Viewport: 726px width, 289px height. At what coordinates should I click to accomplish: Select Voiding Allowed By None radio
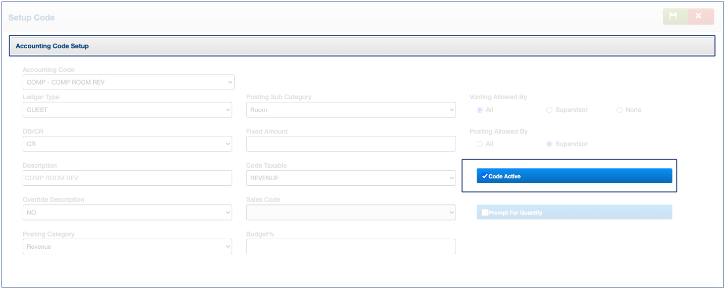pos(620,110)
